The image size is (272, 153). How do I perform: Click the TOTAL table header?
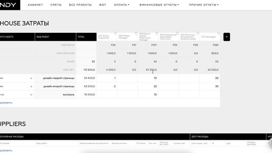86,37
